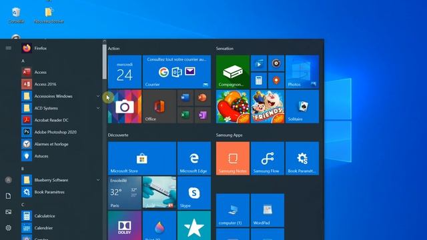Image resolution: width=427 pixels, height=240 pixels.
Task: Open OneNote from the small tile group
Action: coord(203,115)
